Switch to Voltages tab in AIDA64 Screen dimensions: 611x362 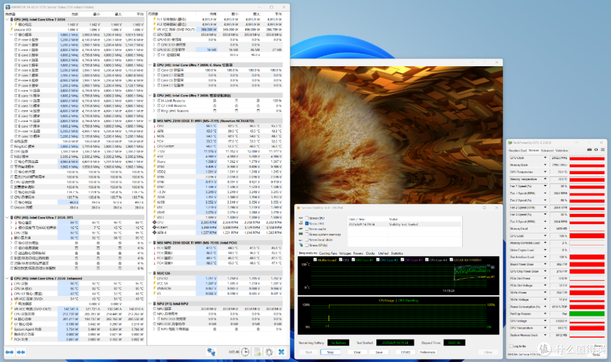coord(345,253)
